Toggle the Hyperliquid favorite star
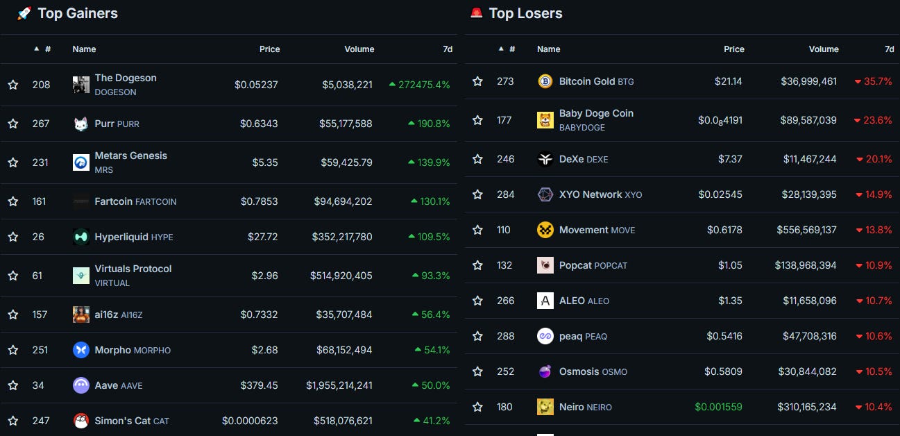Viewport: 900px width, 436px height. pos(12,237)
